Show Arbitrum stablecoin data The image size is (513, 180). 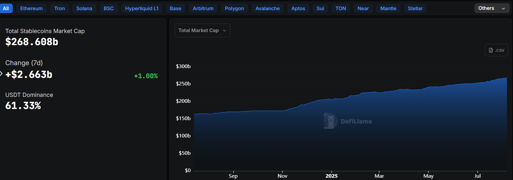pyautogui.click(x=203, y=9)
